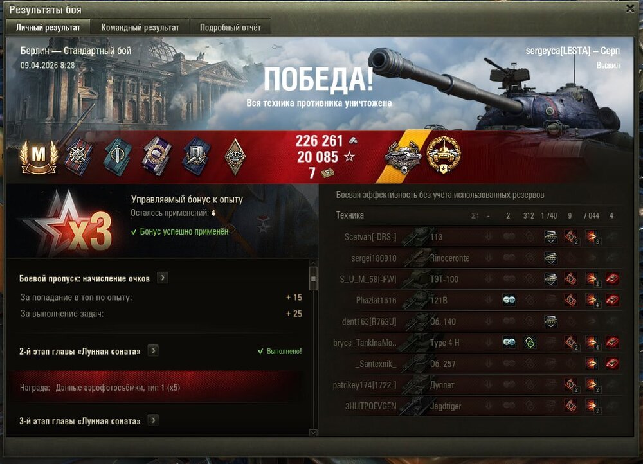Viewport: 643px width, 464px height.
Task: Select the Личный результат tab
Action: (x=48, y=28)
